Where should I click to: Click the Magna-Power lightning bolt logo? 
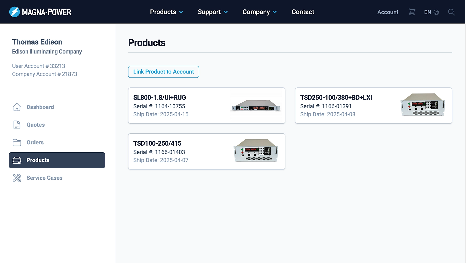click(14, 12)
